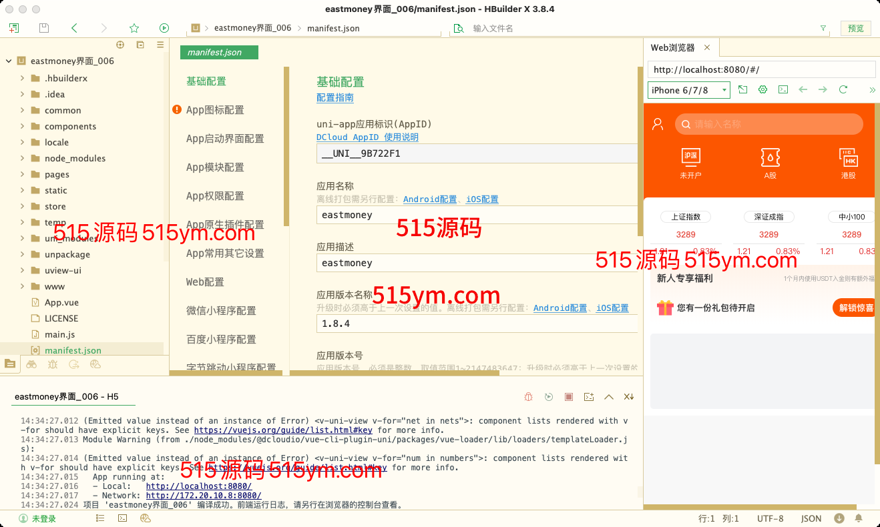Click the new file toolbar icon
880x527 pixels.
pos(14,28)
